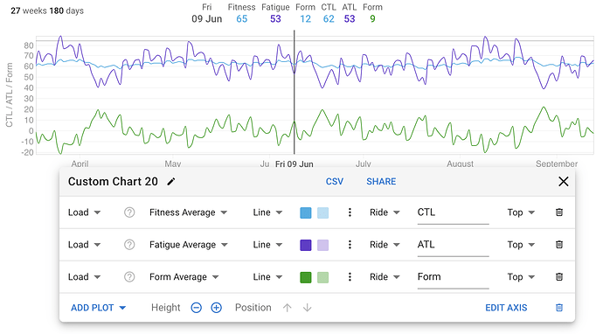The image size is (603, 334).
Task: Delete the CTL plot row
Action: tap(559, 212)
